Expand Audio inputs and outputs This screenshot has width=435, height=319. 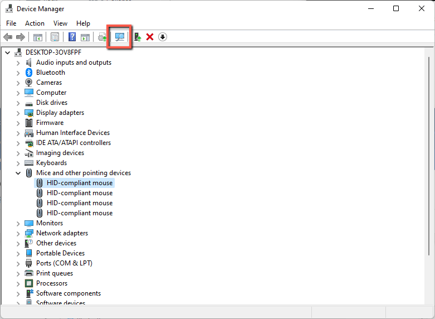(18, 63)
